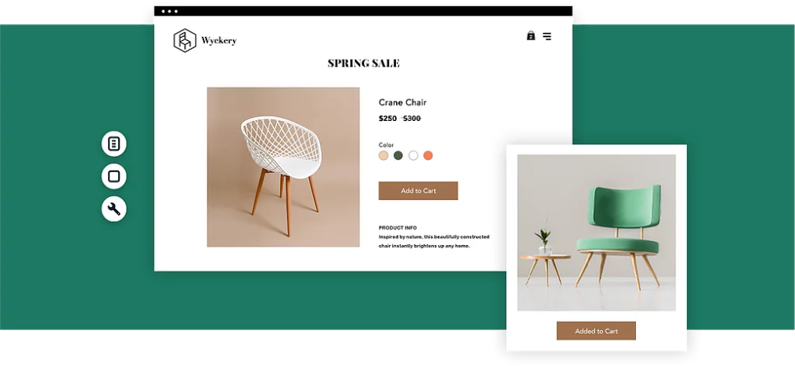Click the Crane Chair product title
Viewport: 795px width, 366px height.
pos(403,102)
